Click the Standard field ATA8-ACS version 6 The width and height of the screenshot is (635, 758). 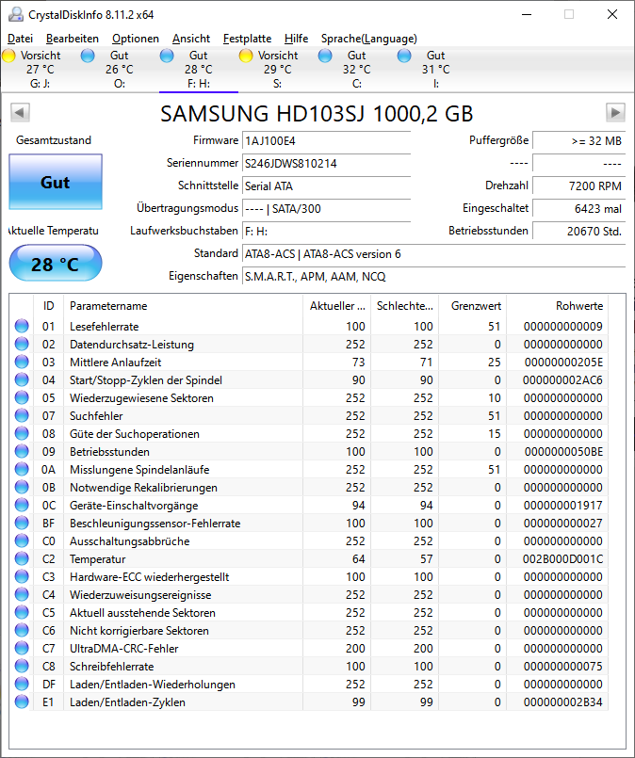point(433,254)
